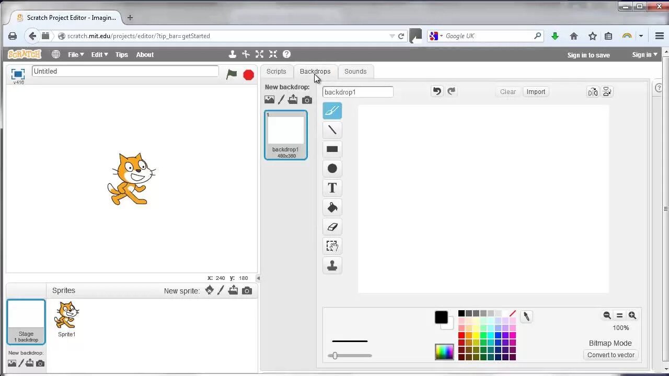Select the Text tool
669x376 pixels.
pyautogui.click(x=332, y=187)
